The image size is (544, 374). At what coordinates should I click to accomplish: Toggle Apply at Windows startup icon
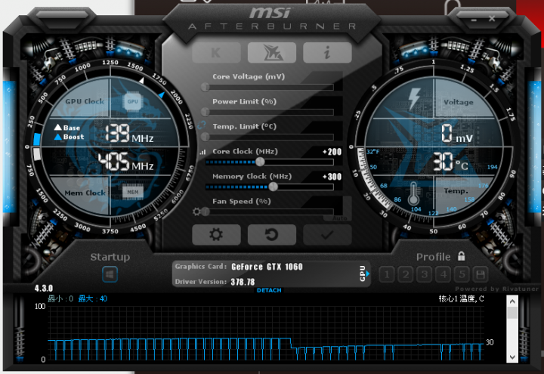(x=110, y=274)
